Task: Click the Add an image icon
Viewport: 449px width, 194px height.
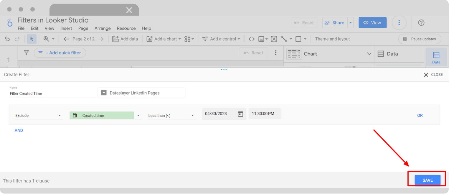Action: pyautogui.click(x=262, y=39)
